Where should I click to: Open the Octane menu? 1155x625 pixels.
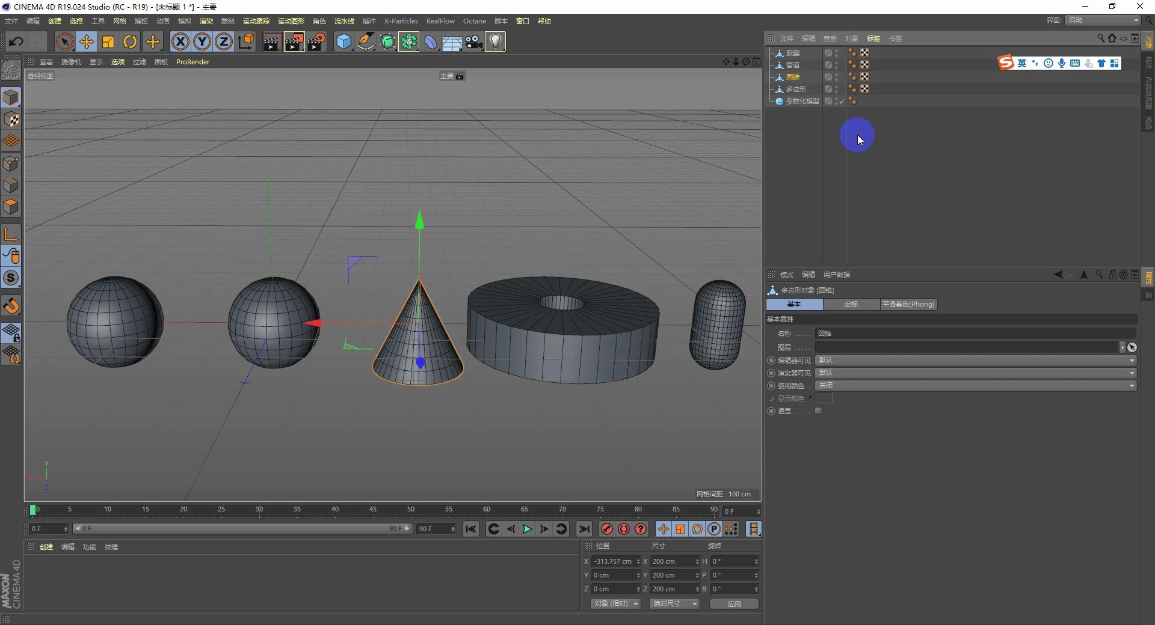[x=475, y=20]
